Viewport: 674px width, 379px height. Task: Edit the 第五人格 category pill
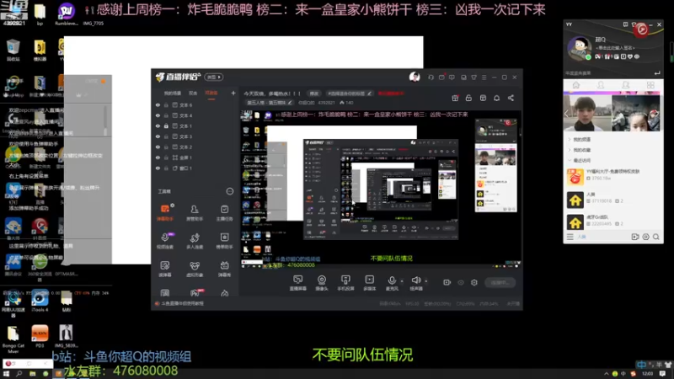(x=269, y=103)
